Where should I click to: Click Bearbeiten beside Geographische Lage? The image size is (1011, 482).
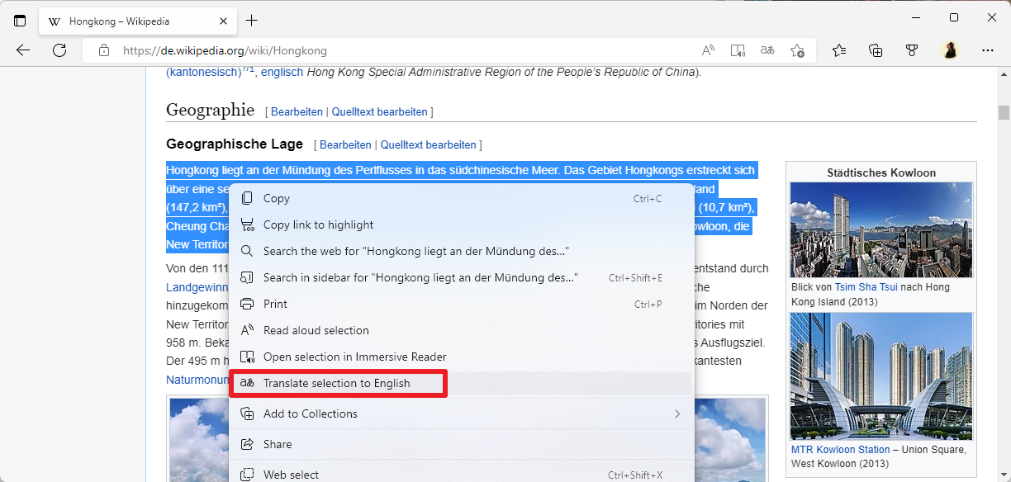[345, 144]
